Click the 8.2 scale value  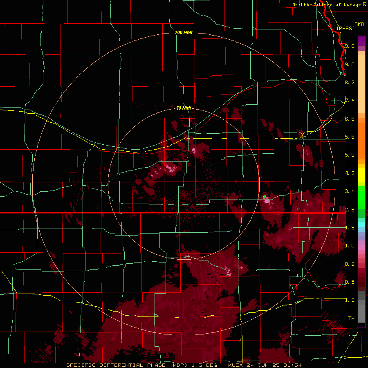[x=350, y=82]
